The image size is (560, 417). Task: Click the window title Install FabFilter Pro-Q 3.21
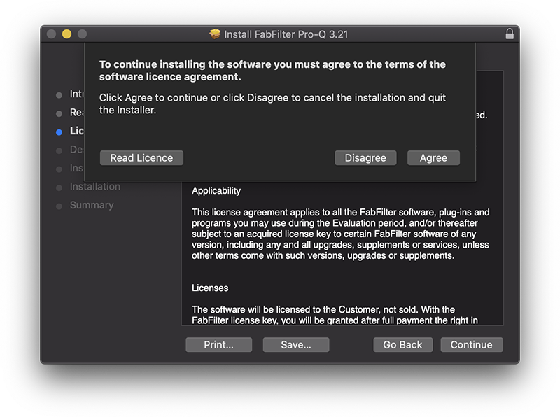click(x=286, y=34)
